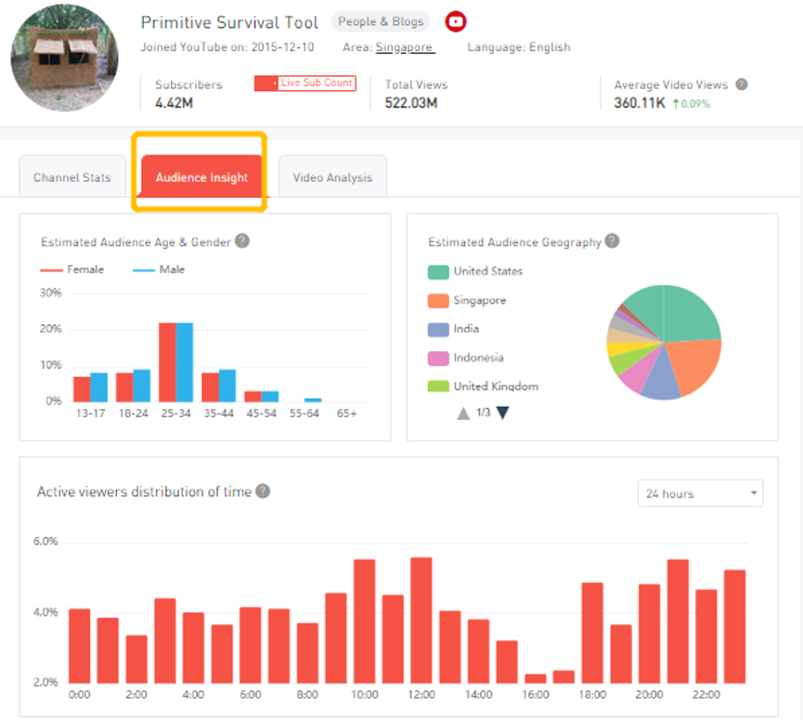This screenshot has height=720, width=803.
Task: Click help icon next to Audience Age & Gender
Action: coord(242,241)
